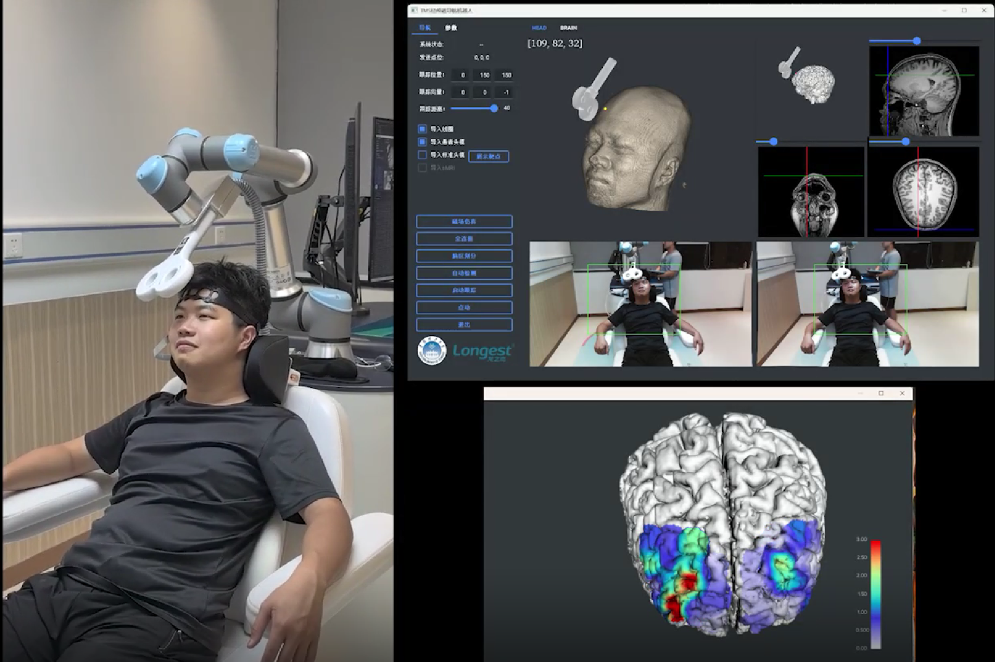995x662 pixels.
Task: Click the yellow target point on the 3D head
Action: [605, 109]
